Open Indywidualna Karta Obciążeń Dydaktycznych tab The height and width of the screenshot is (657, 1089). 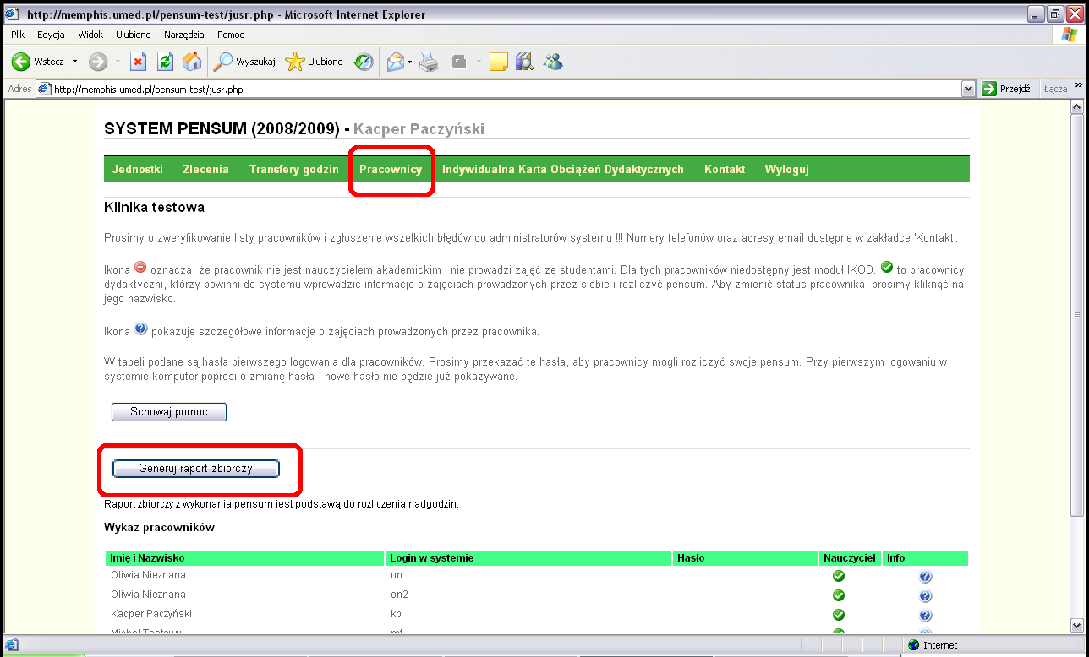coord(563,169)
